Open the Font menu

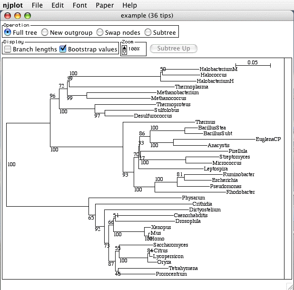coord(80,5)
